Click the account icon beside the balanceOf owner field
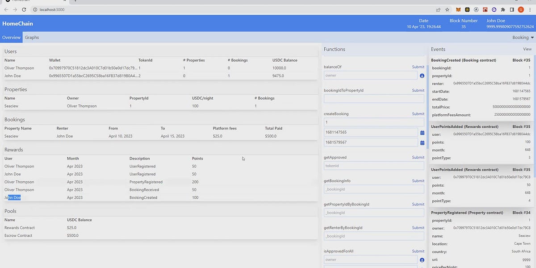 coord(422,75)
